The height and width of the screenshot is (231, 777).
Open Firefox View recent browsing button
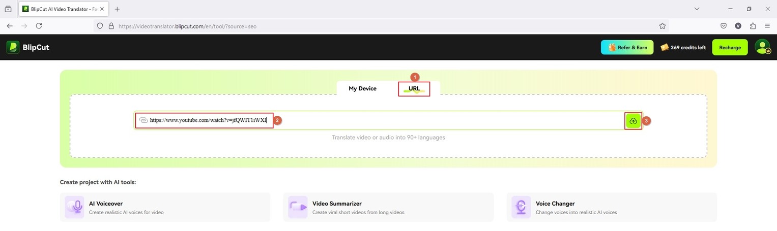(8, 9)
